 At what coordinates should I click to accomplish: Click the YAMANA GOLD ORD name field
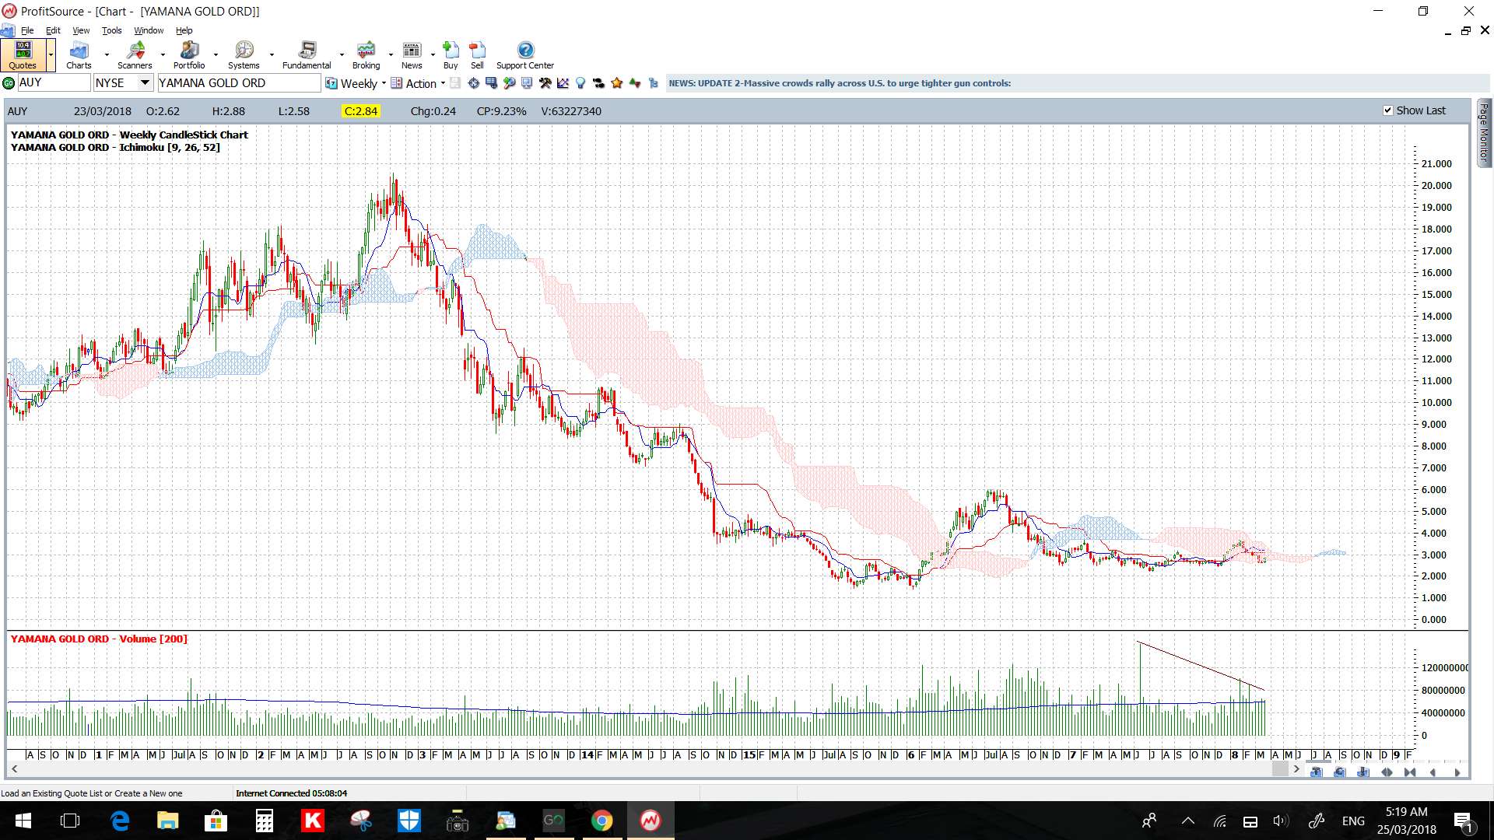[239, 82]
